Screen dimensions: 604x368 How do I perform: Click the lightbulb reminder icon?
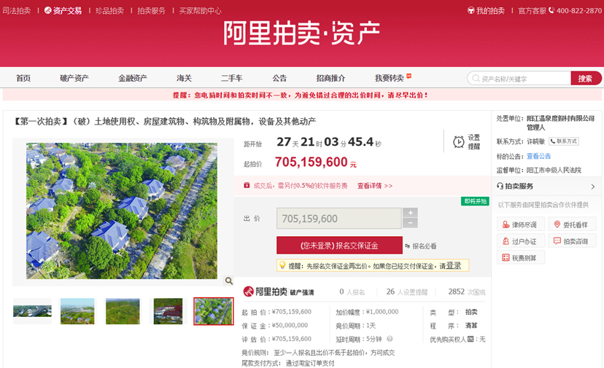tap(282, 265)
